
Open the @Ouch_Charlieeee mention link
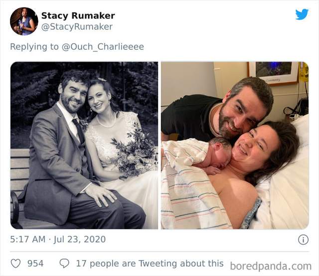(103, 47)
